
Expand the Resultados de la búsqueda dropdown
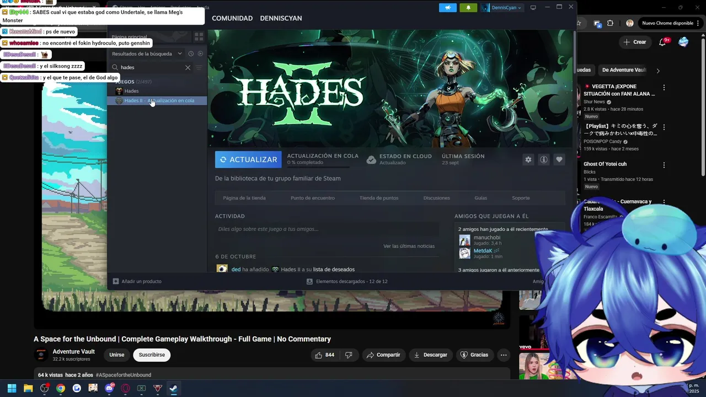coord(147,54)
